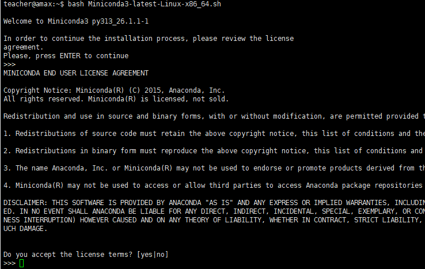Click the "Please, press ENTER to continue" line

tap(66, 56)
